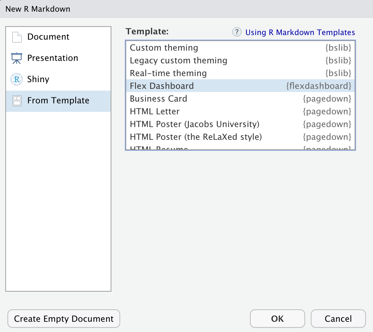Image resolution: width=373 pixels, height=332 pixels.
Task: Click the question mark help icon
Action: (x=237, y=32)
